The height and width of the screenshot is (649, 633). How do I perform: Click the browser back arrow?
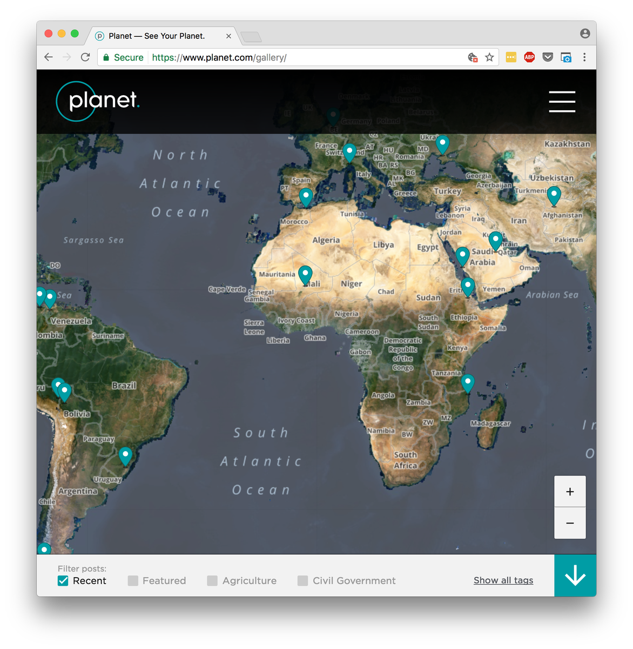pos(49,57)
